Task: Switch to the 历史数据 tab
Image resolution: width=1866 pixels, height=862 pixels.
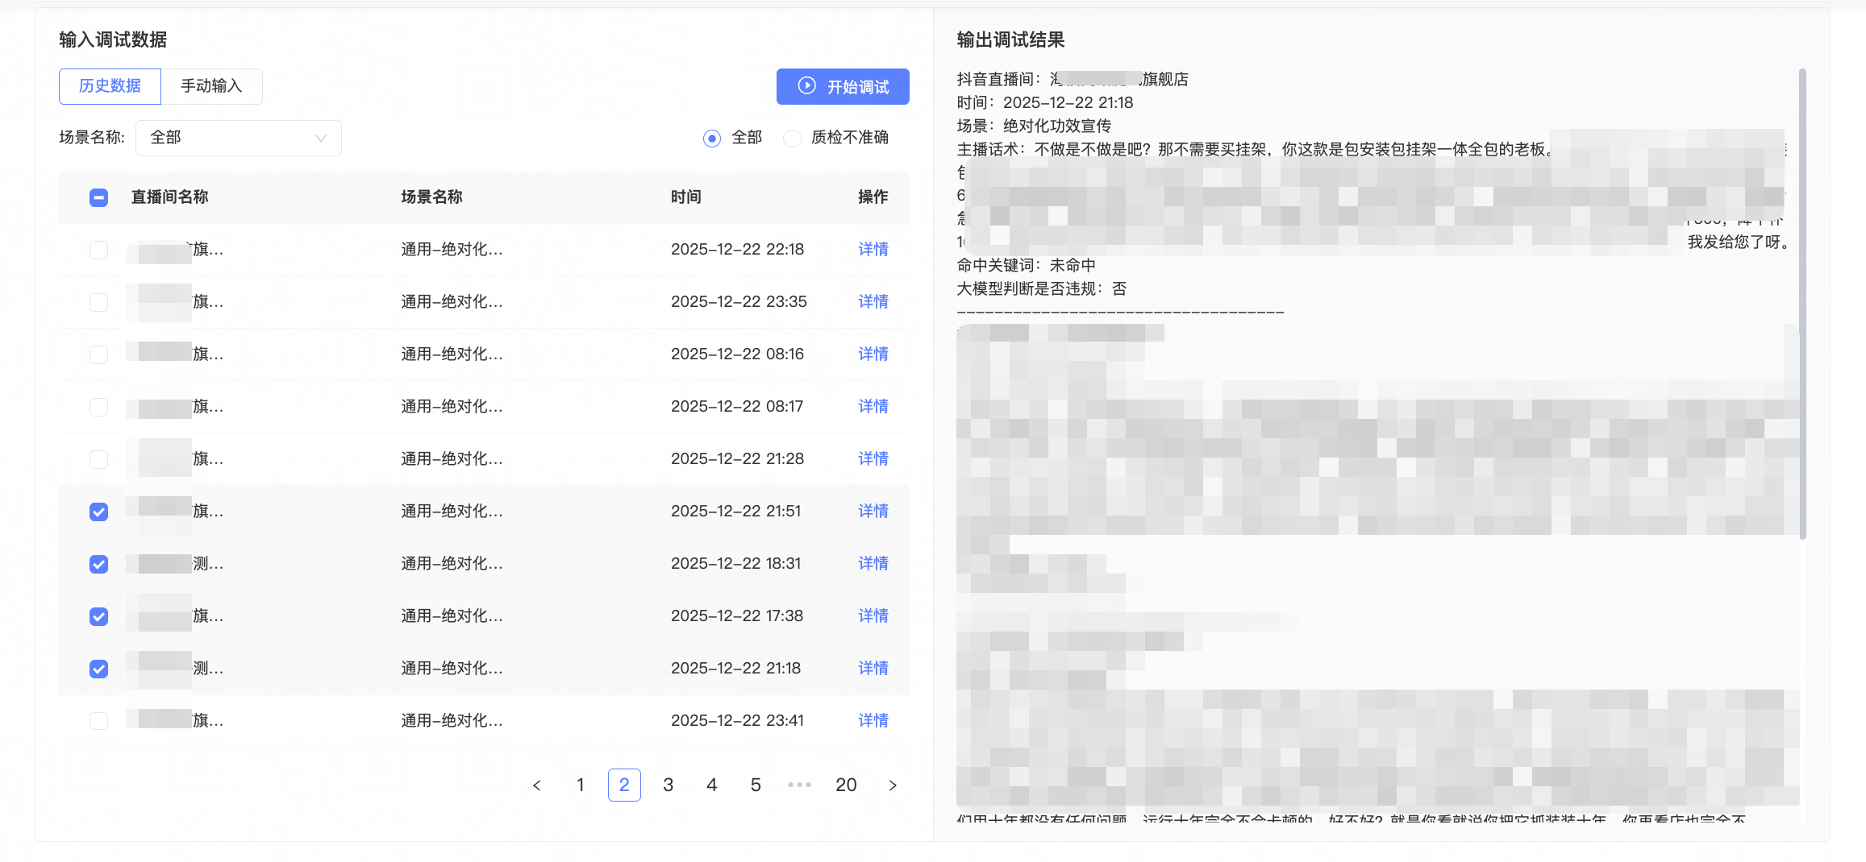Action: click(110, 86)
